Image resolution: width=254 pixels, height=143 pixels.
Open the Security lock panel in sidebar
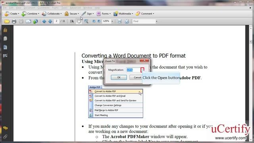tap(5, 30)
